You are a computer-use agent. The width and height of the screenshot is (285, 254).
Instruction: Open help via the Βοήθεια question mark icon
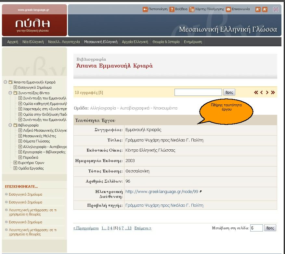pos(172,9)
